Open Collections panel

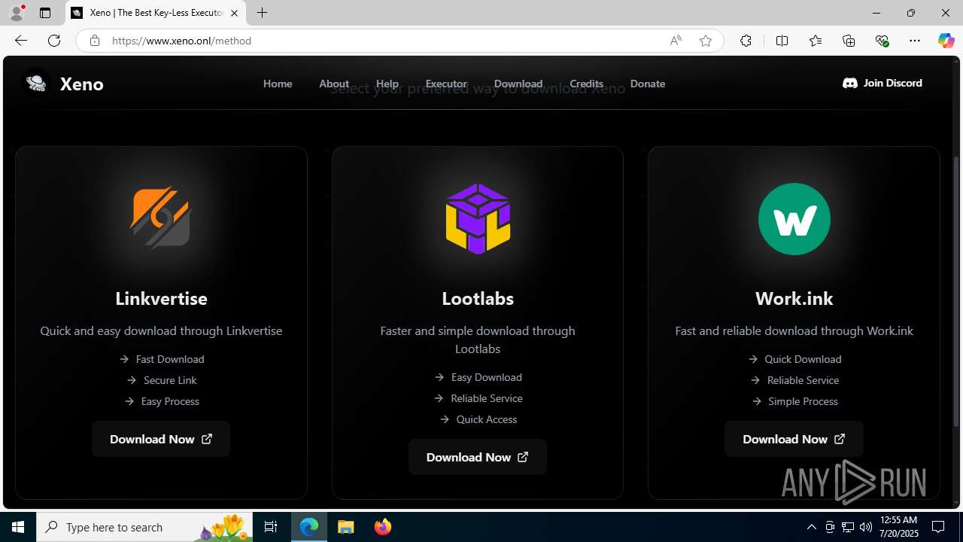tap(849, 41)
